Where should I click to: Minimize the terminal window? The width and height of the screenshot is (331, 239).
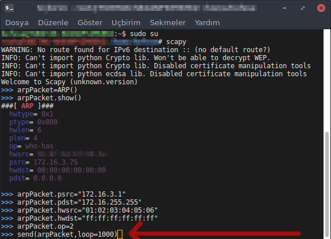[284, 8]
